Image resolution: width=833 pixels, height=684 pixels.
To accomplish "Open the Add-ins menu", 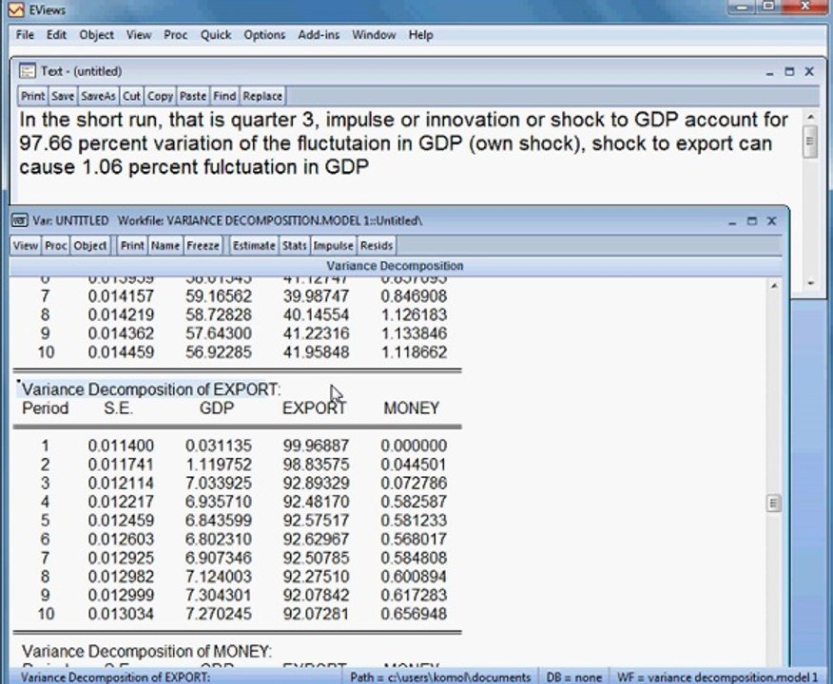I will [319, 35].
